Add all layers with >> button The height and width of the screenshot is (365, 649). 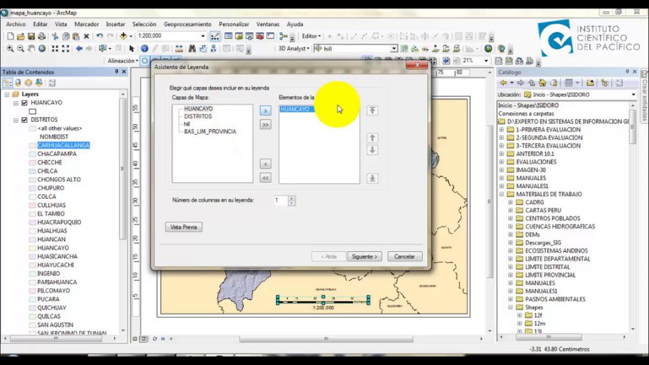click(x=265, y=124)
